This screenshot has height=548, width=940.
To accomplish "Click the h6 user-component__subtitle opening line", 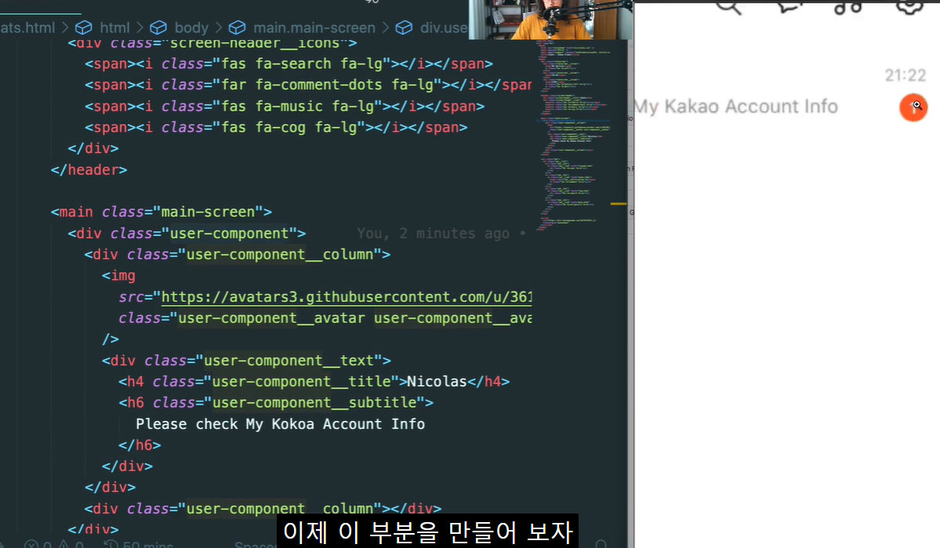I will tap(276, 403).
